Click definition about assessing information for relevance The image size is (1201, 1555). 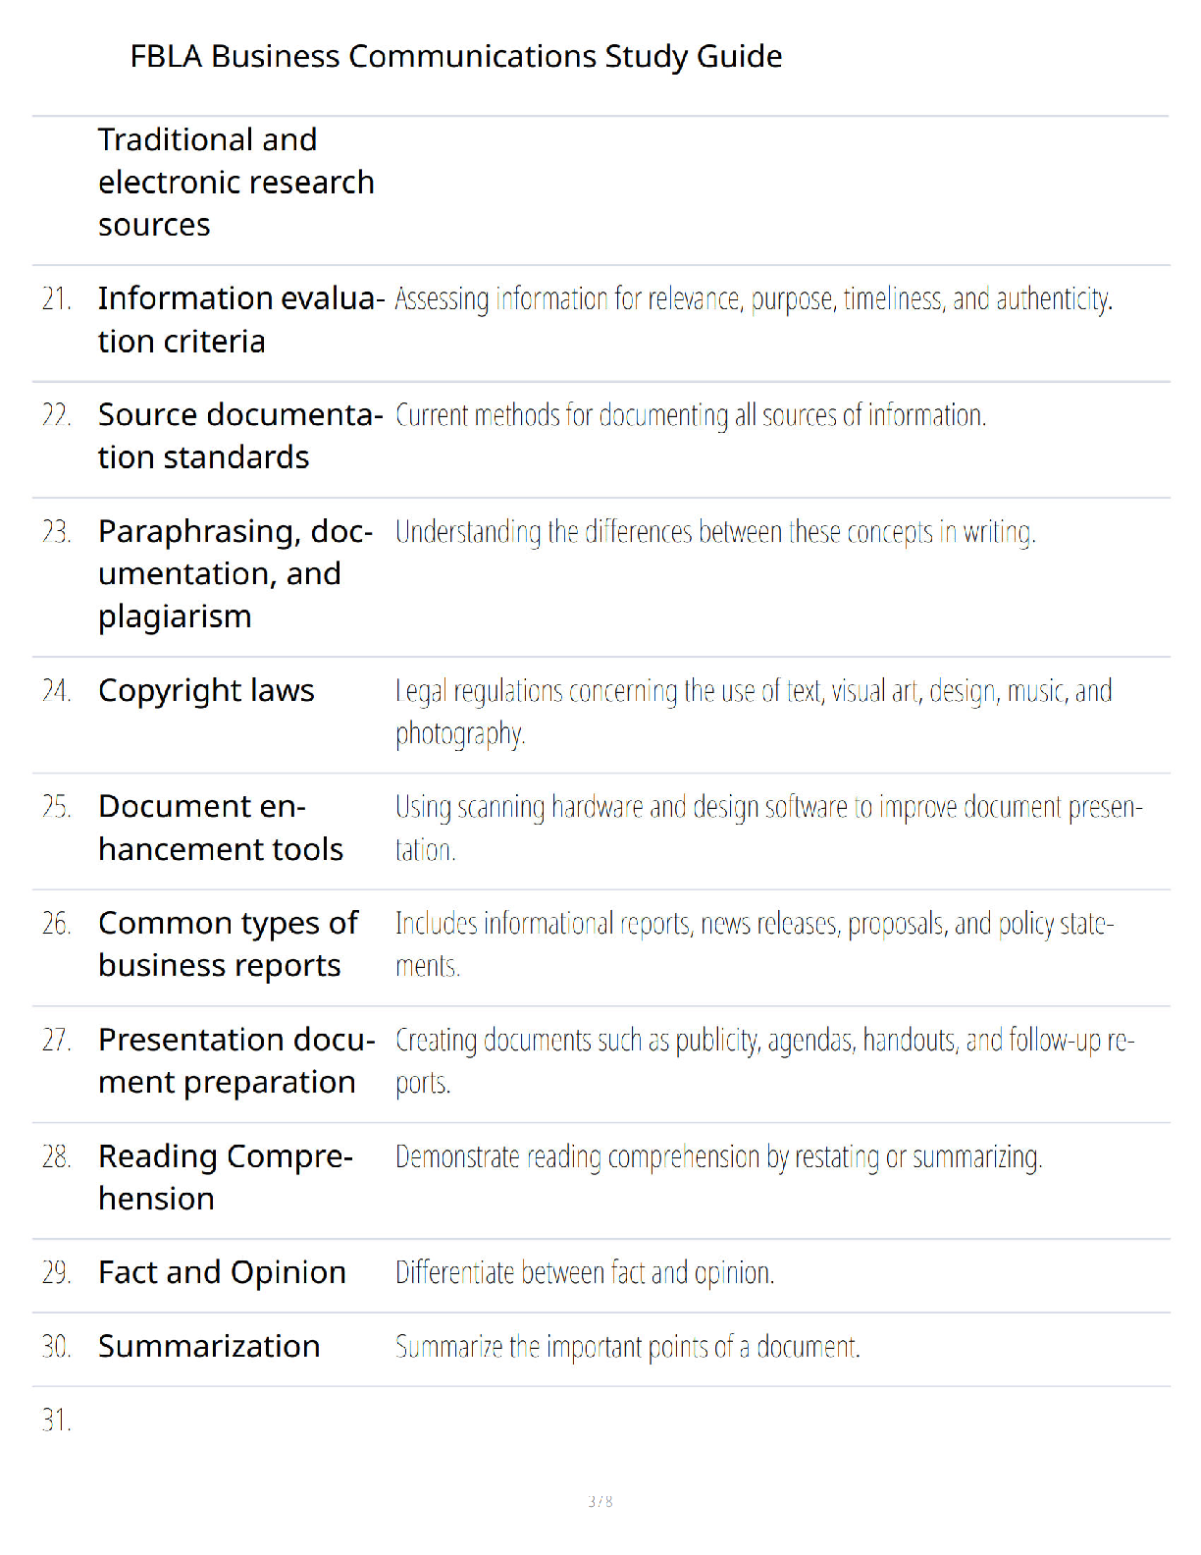pyautogui.click(x=754, y=298)
